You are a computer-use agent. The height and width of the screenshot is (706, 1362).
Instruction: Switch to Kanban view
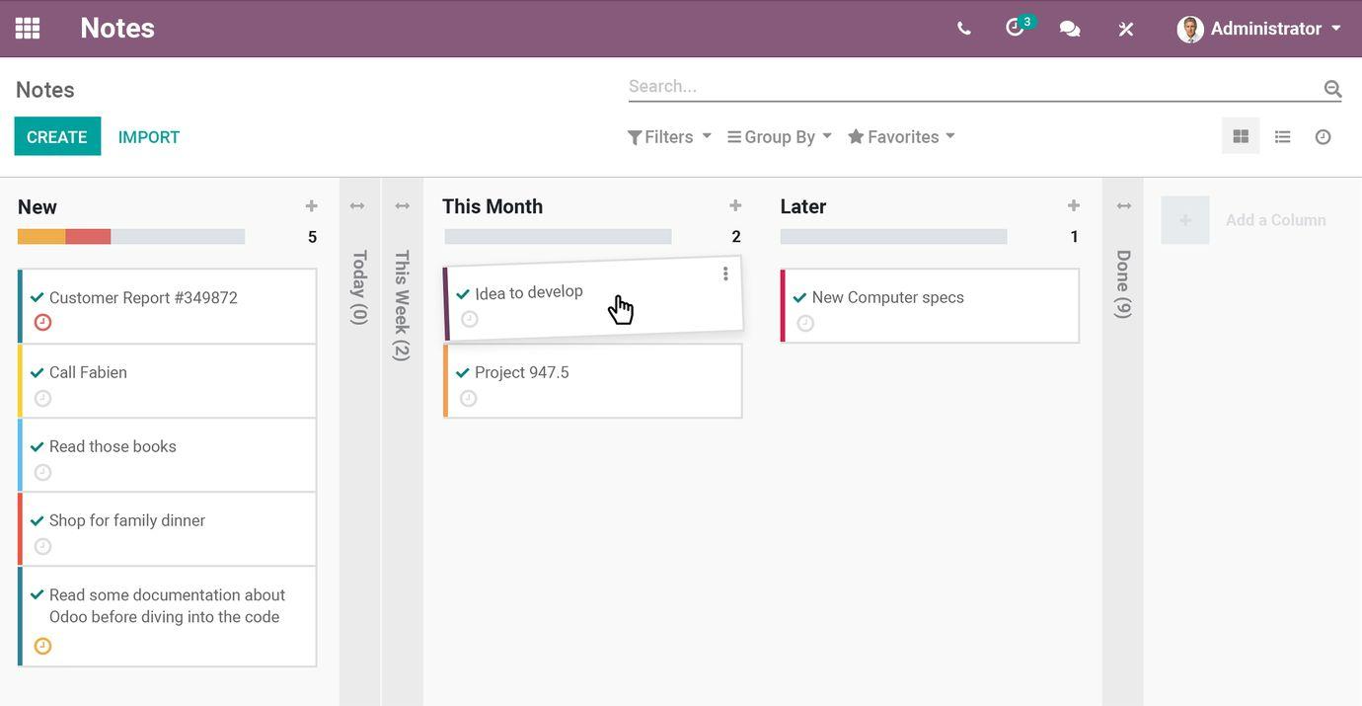point(1241,136)
